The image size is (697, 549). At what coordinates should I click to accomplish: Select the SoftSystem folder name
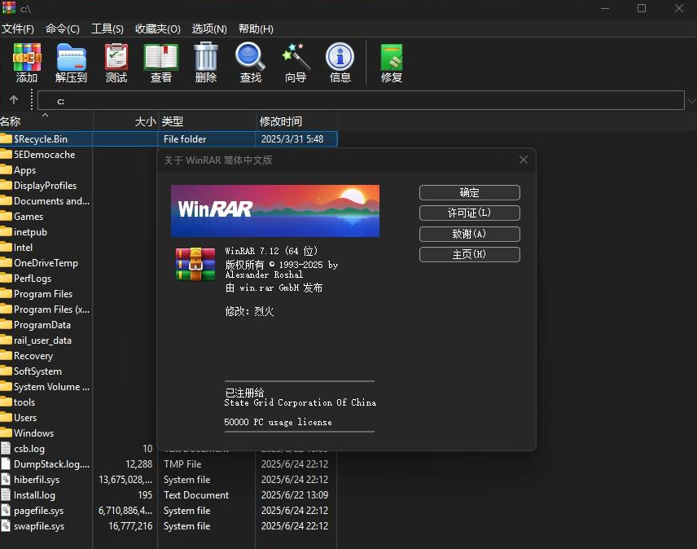37,371
